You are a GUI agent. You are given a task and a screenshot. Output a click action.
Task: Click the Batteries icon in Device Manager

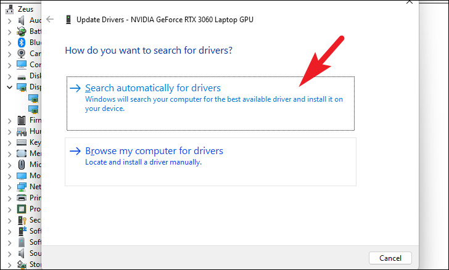[22, 31]
